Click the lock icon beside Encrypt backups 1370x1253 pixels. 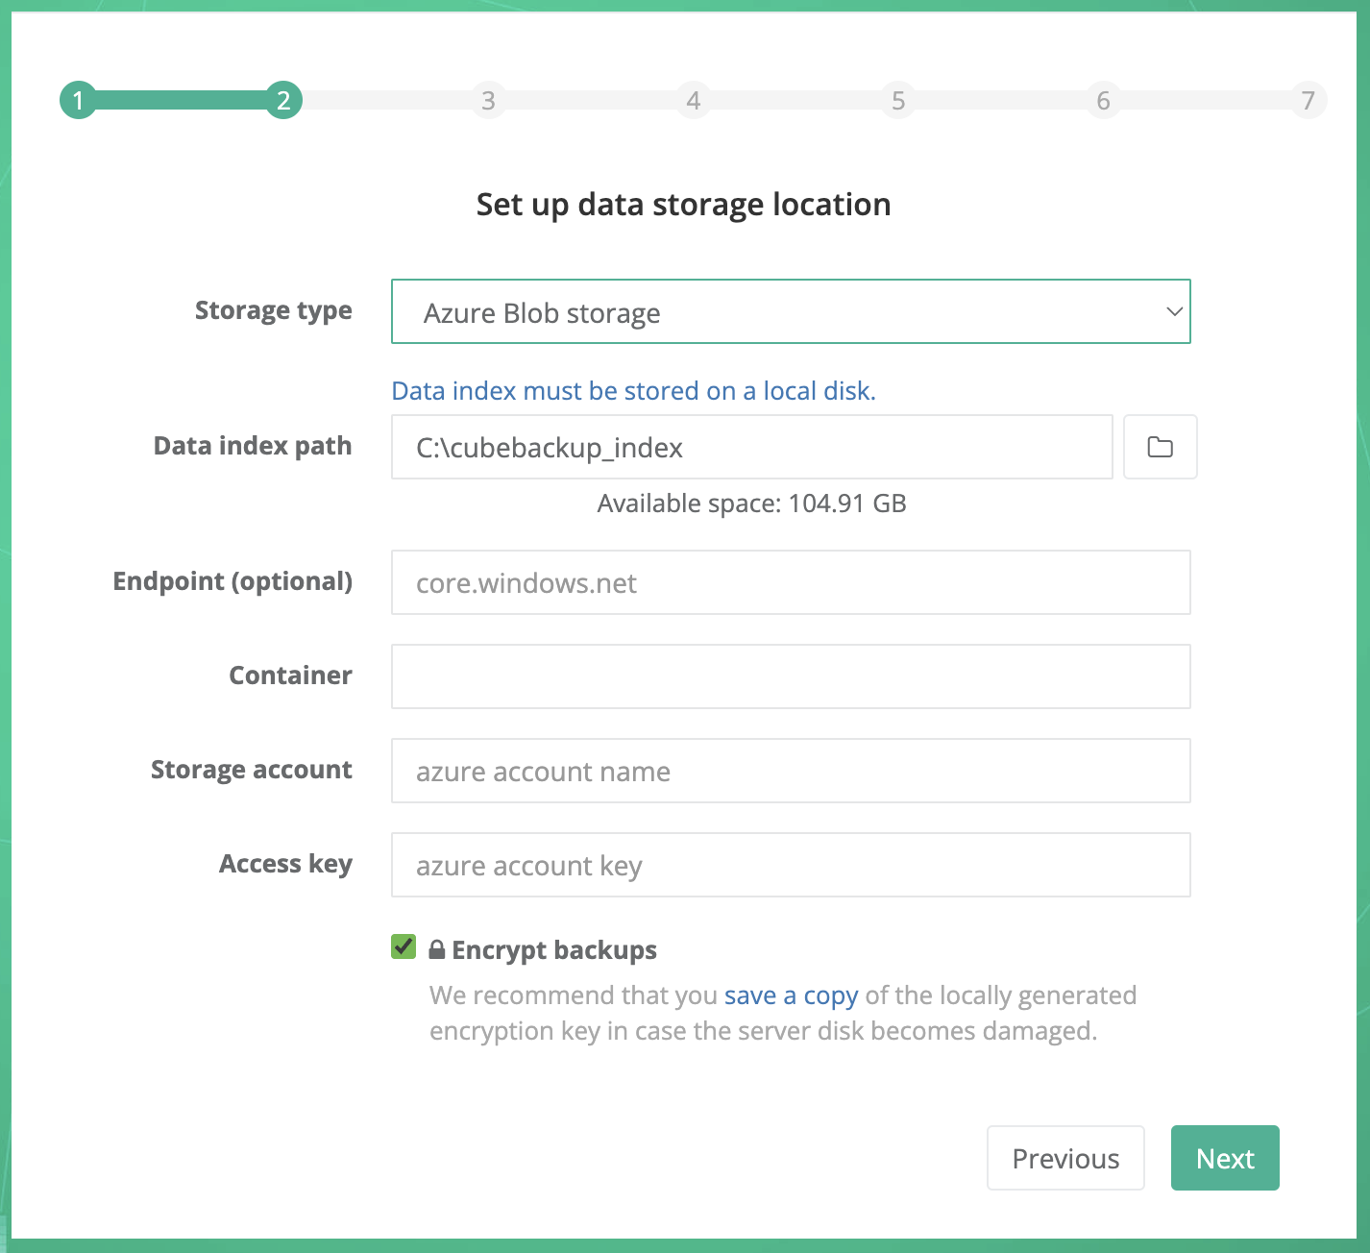(x=436, y=950)
